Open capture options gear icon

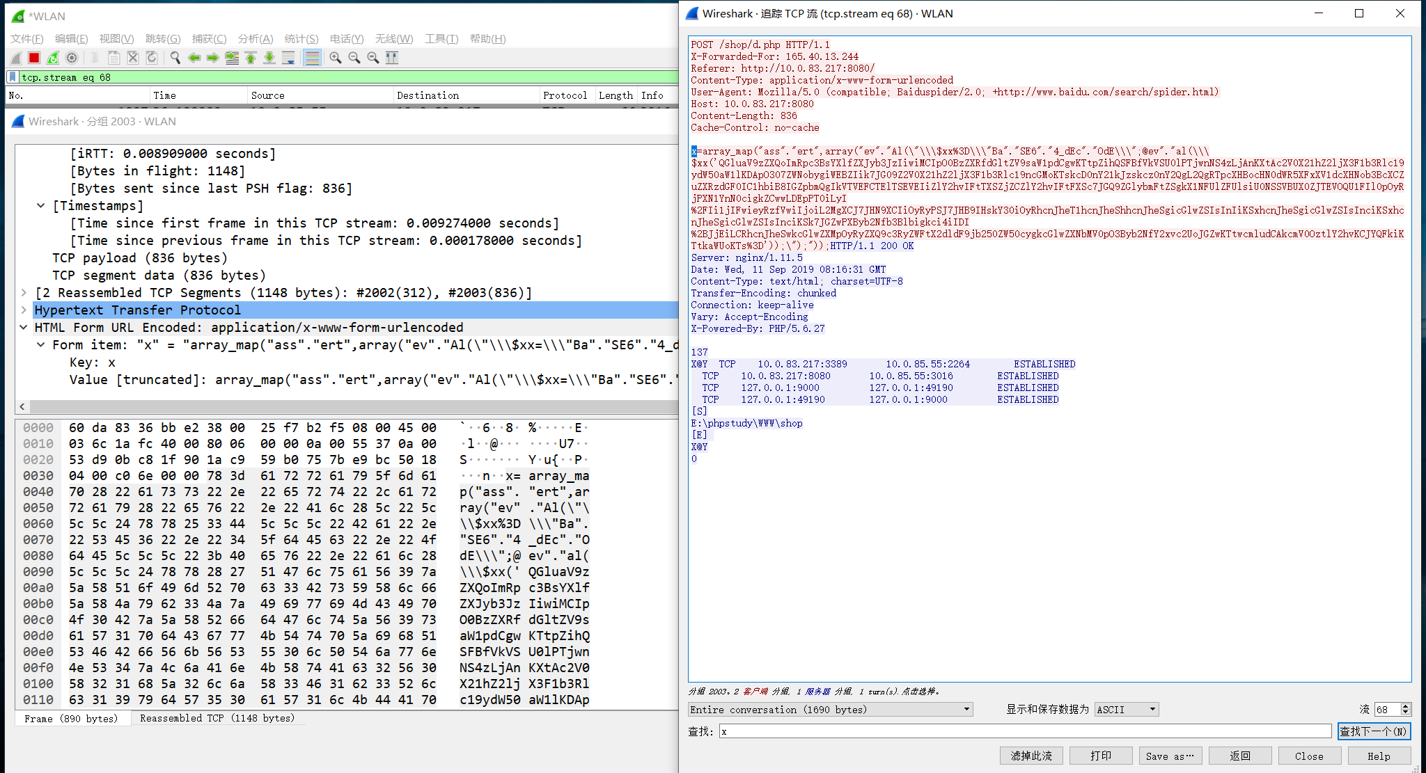click(72, 58)
